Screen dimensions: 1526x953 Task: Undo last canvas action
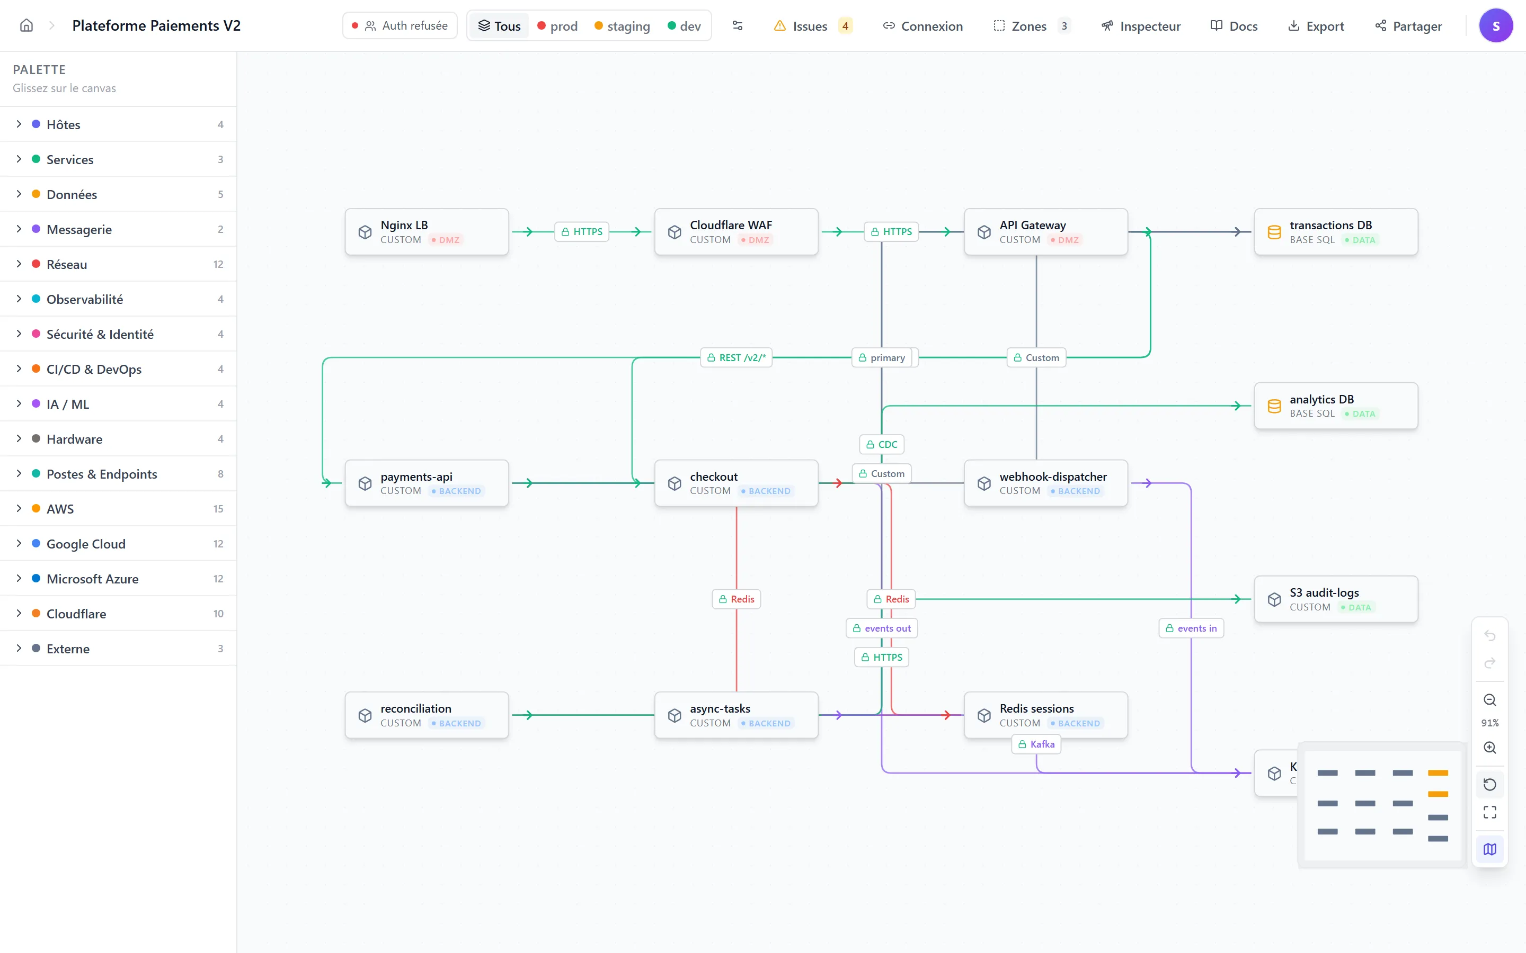point(1489,635)
